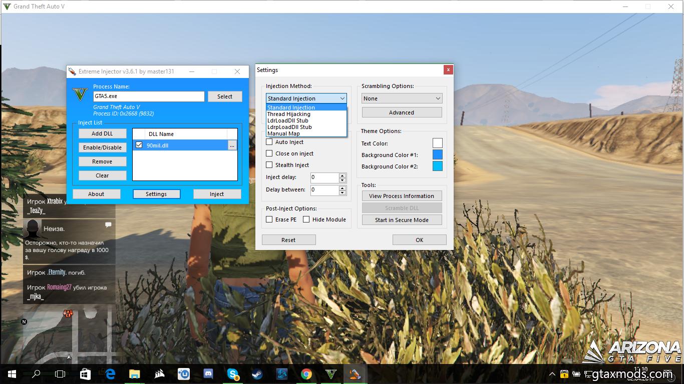The height and width of the screenshot is (384, 684).
Task: Open the Battle.net taskbar icon
Action: tap(282, 374)
